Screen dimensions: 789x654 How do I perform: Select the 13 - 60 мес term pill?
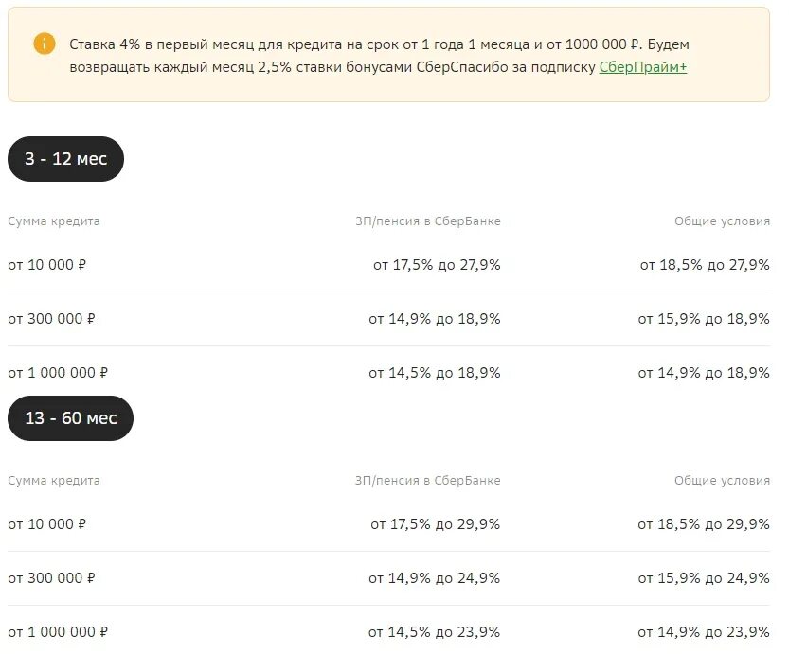(70, 418)
